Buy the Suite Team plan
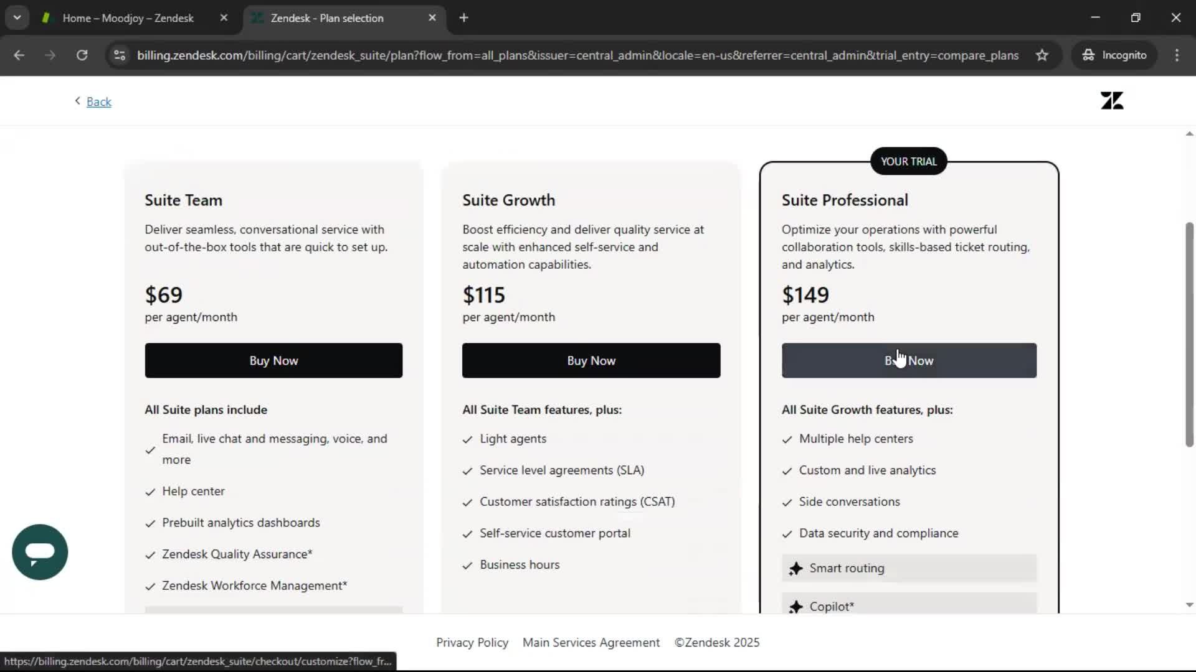Screen dimensions: 1196x672 [273, 360]
